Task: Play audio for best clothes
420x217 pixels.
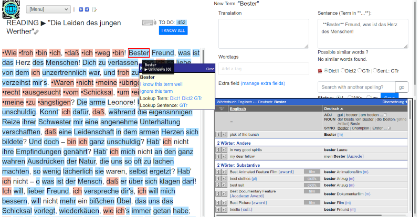Action: pyautogui.click(x=224, y=178)
